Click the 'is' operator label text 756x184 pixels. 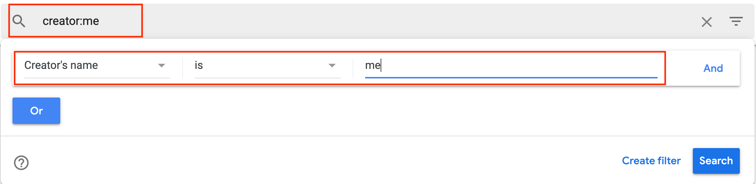click(199, 65)
